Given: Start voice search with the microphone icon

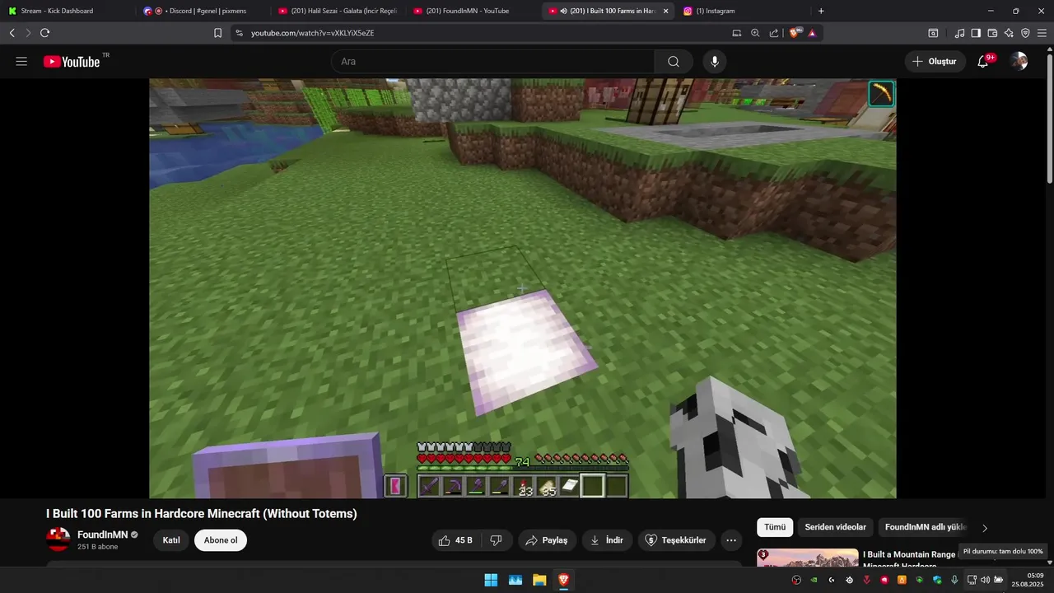Looking at the screenshot, I should [x=715, y=62].
